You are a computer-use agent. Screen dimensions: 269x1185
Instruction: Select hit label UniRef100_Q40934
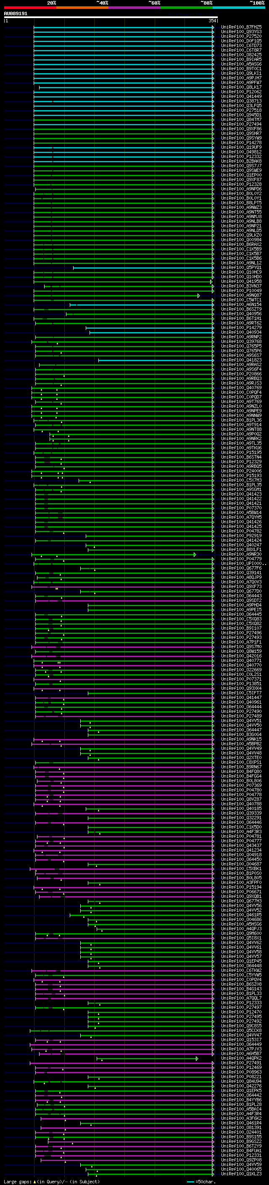pos(241,332)
